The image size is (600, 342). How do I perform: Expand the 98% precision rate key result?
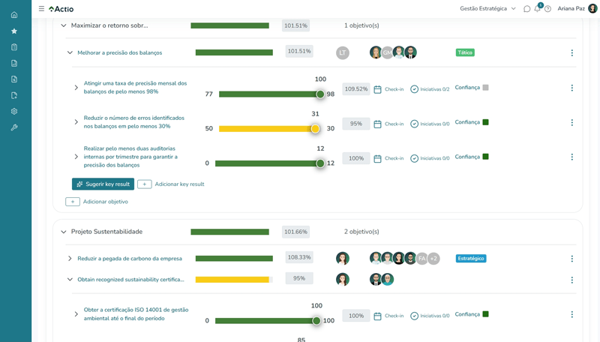pos(76,88)
